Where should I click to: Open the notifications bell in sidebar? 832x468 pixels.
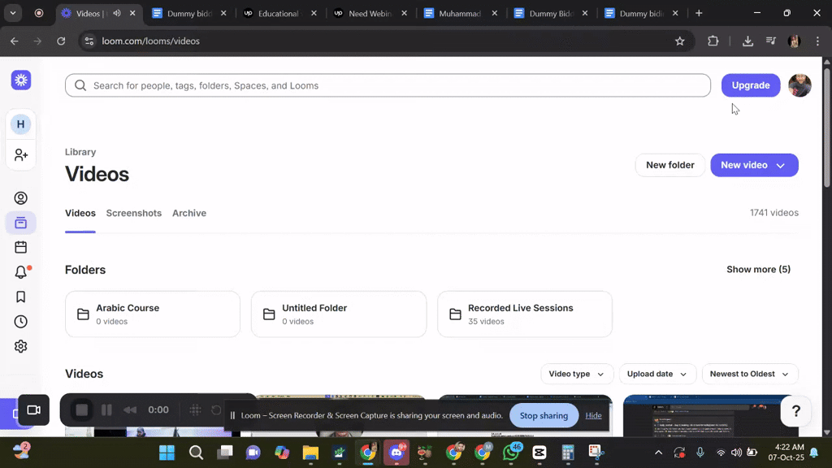click(x=20, y=271)
